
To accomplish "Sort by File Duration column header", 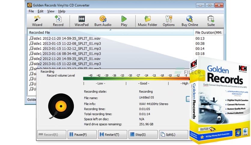I will tap(208, 32).
